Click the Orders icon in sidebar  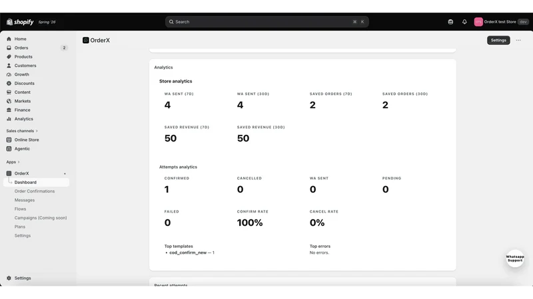pyautogui.click(x=9, y=48)
